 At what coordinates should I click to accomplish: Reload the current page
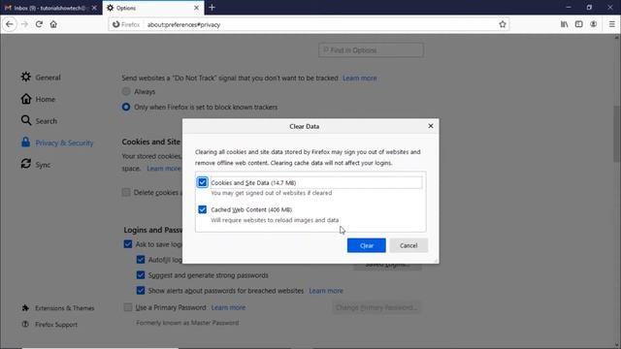pyautogui.click(x=39, y=24)
